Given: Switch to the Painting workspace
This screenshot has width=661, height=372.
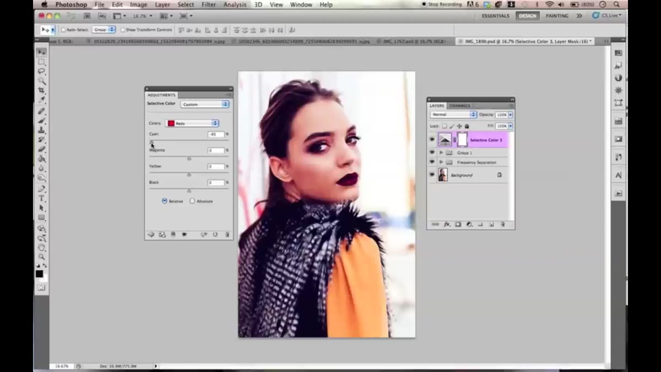Looking at the screenshot, I should 557,16.
